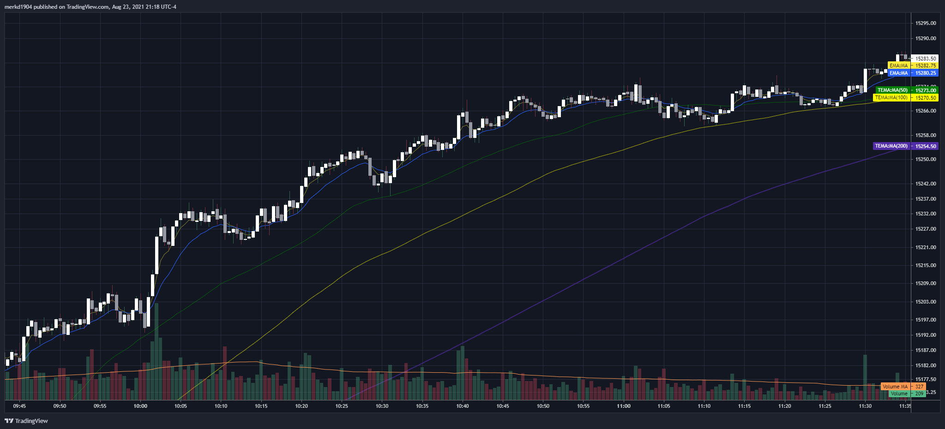Click the TradingView logo icon
945x429 pixels.
coord(8,421)
